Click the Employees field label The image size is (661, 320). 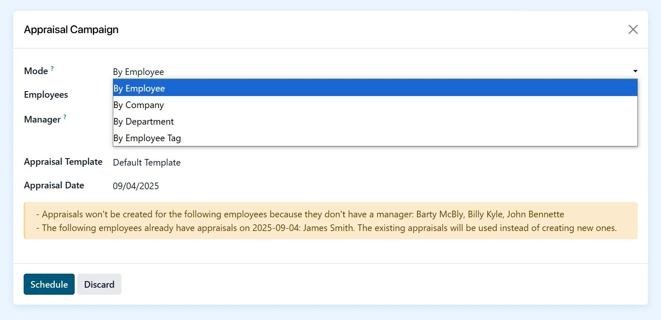pyautogui.click(x=46, y=94)
